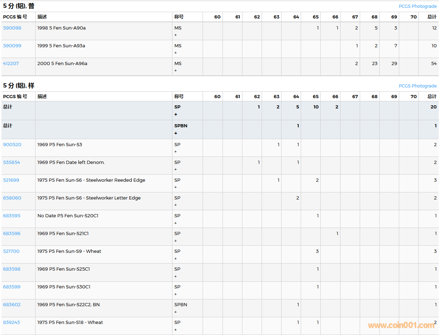Open PCGS Photograde link in 普 section

pos(417,6)
